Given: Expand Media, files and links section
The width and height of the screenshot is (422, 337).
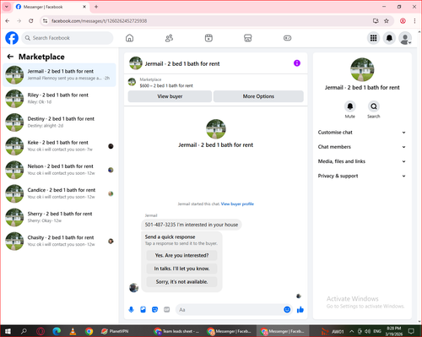Looking at the screenshot, I should 362,161.
